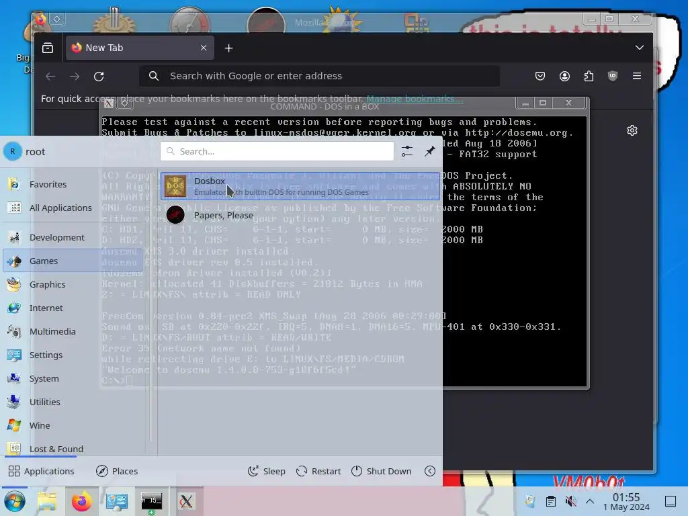
Task: Open Multimedia category
Action: tap(73, 331)
